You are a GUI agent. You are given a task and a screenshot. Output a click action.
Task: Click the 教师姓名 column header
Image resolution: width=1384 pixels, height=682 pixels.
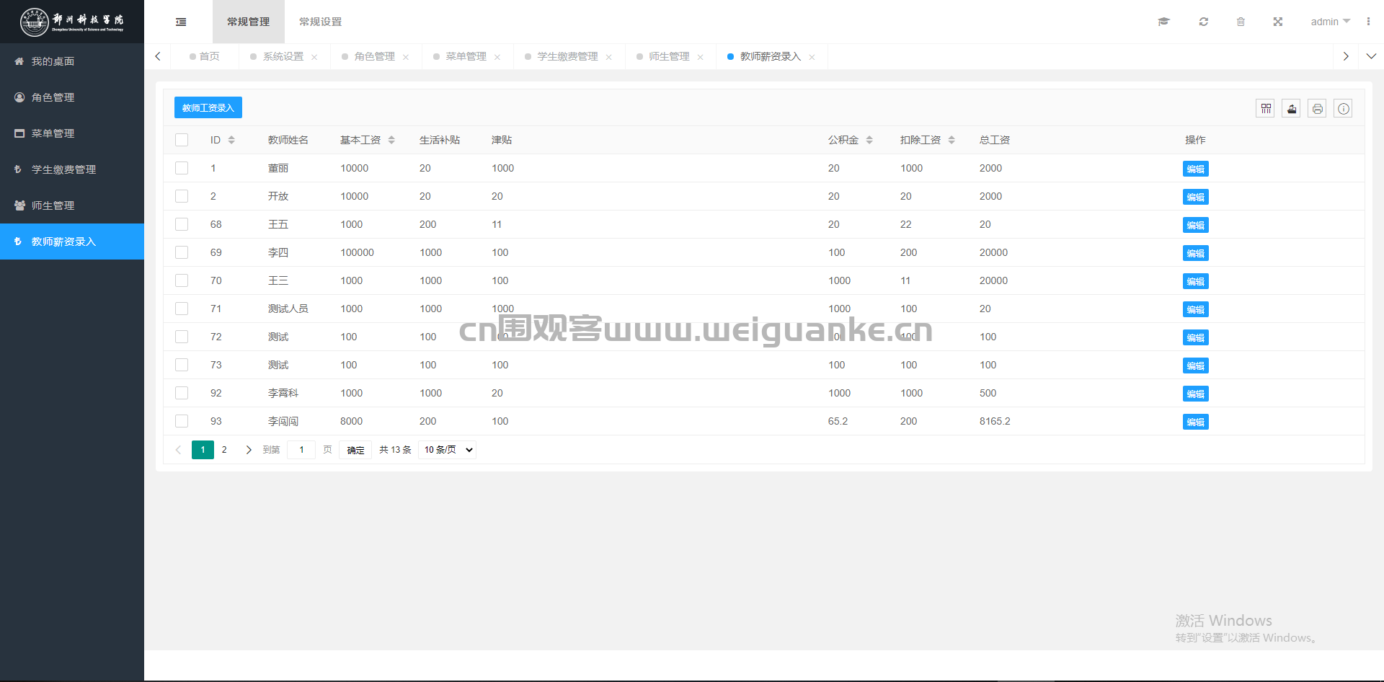288,140
